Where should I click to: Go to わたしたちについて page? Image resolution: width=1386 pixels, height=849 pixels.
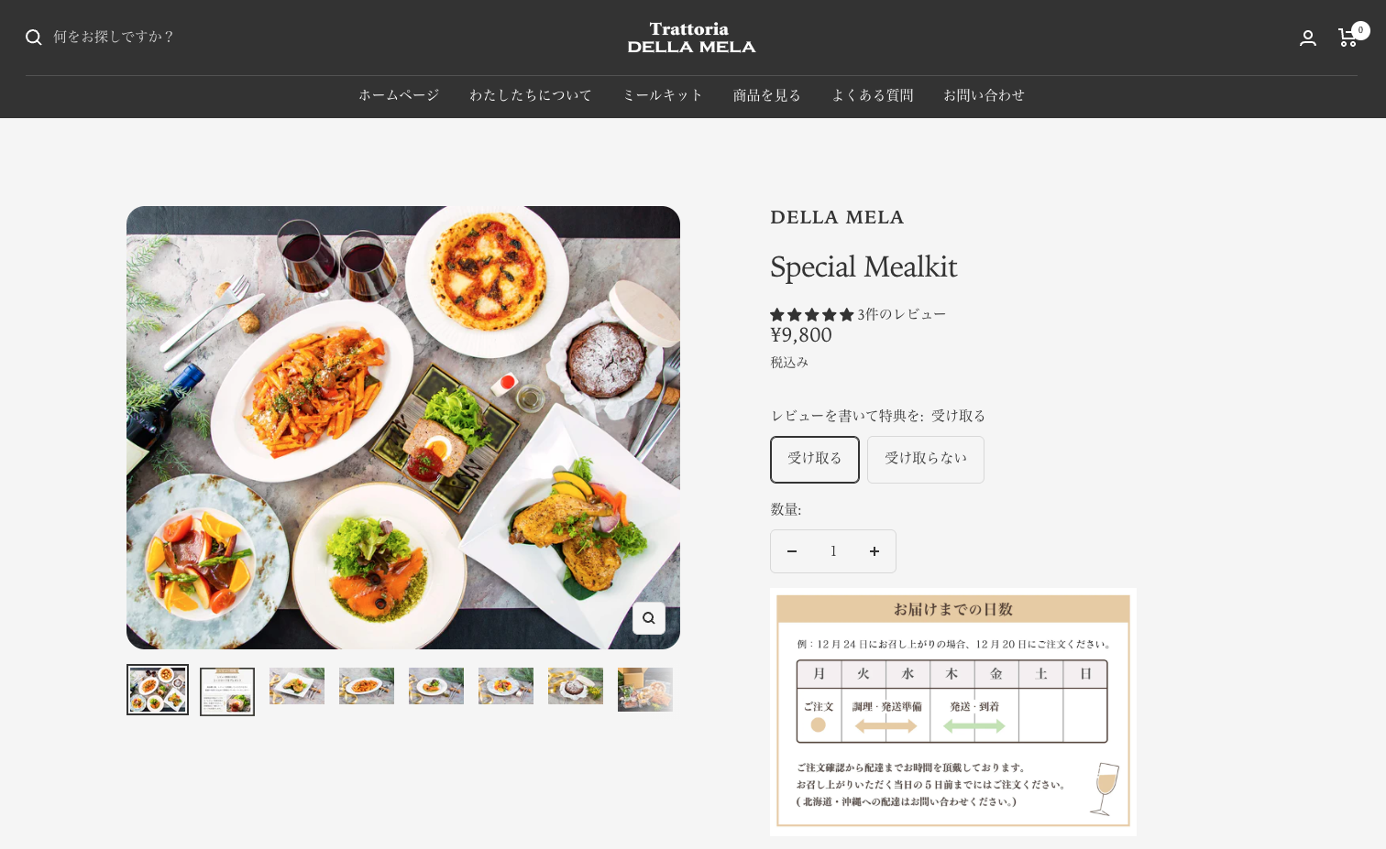(531, 95)
